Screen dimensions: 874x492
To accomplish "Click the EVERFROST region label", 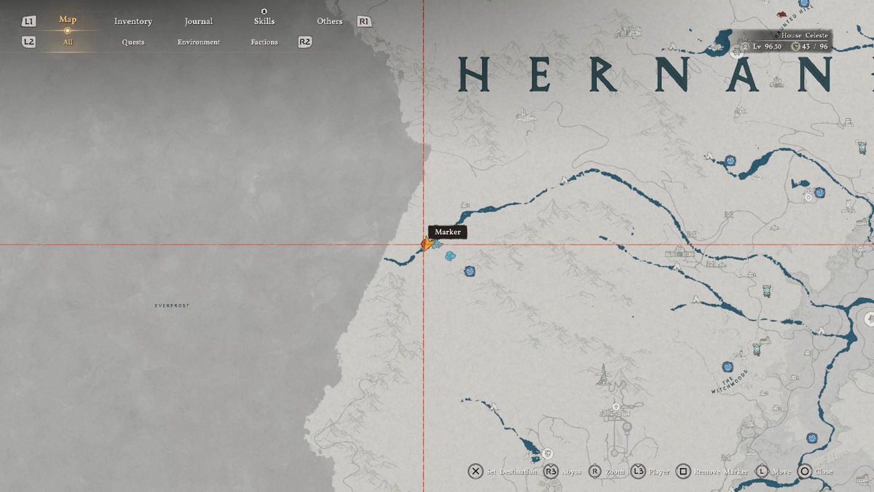I will click(x=172, y=305).
